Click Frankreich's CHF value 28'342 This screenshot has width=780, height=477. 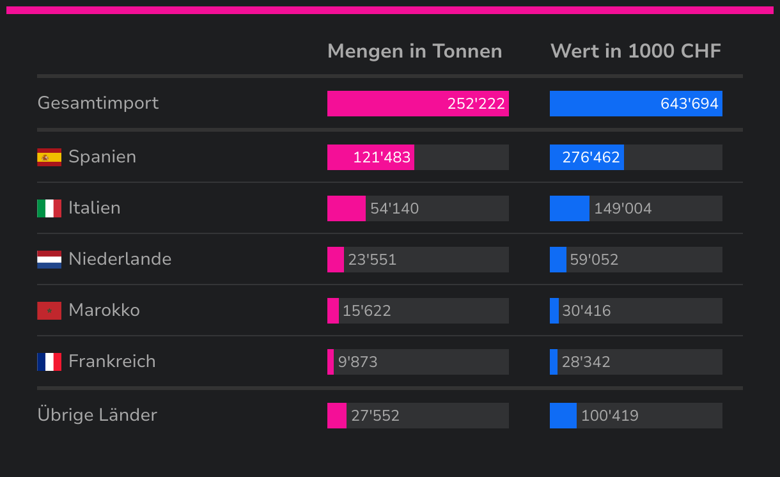click(586, 362)
